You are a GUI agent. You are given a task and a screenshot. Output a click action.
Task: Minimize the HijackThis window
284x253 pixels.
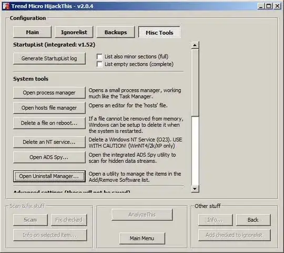click(261, 6)
